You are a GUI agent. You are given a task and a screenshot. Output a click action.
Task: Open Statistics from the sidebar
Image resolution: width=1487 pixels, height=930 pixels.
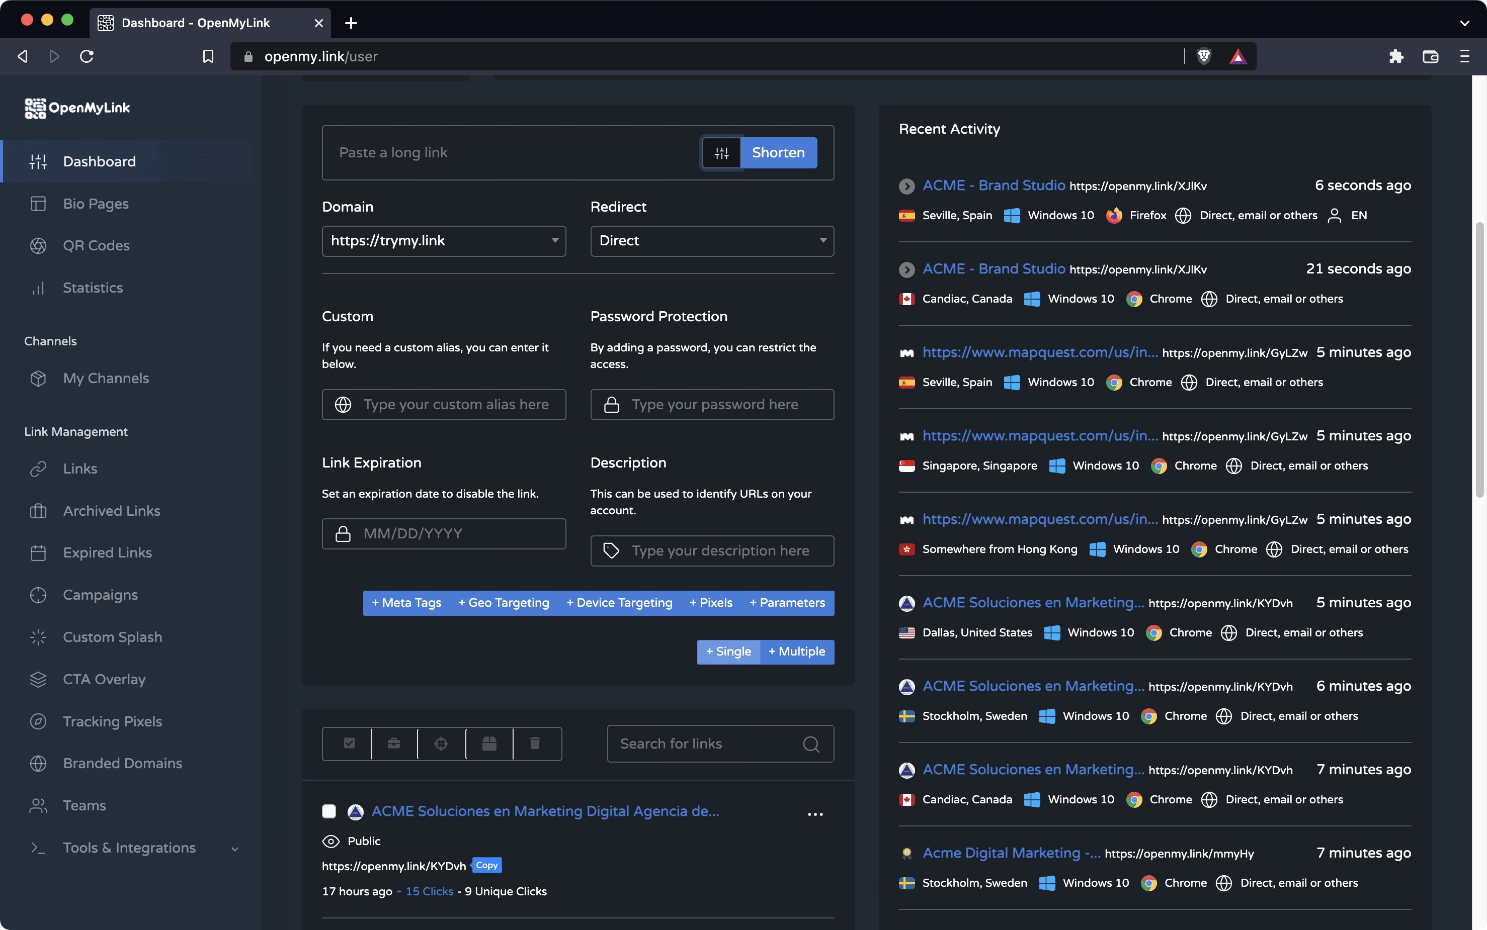pos(93,287)
